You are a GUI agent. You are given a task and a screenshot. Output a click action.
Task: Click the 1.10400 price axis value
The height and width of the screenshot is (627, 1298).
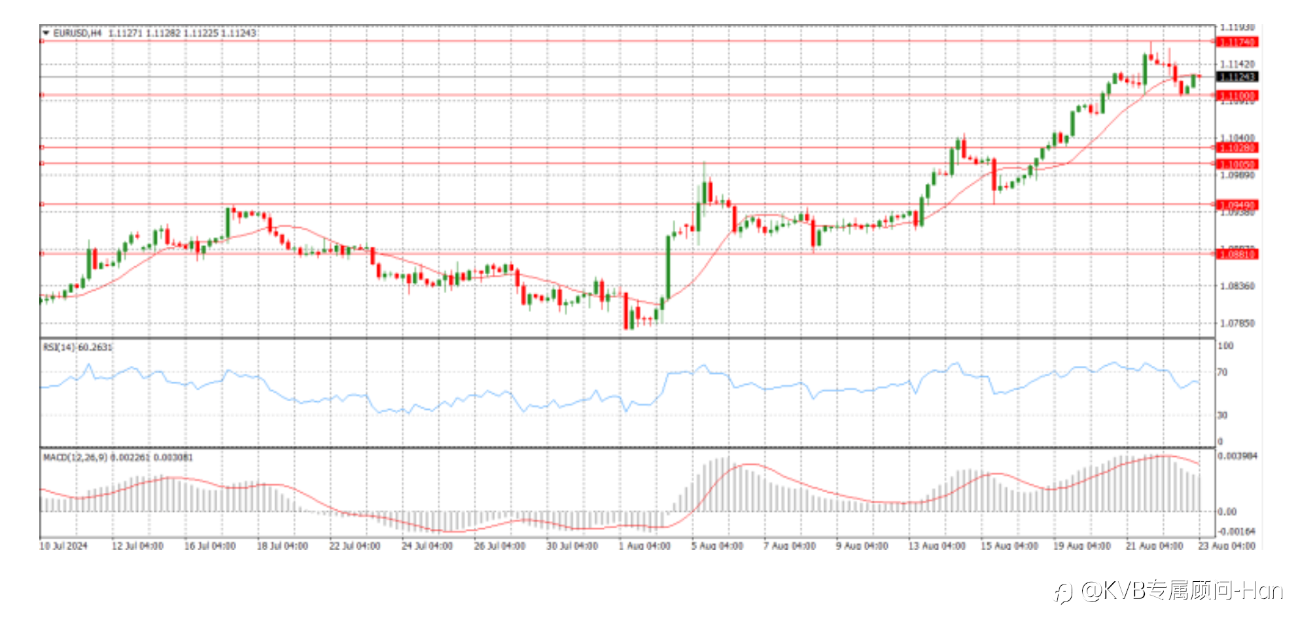click(1237, 137)
